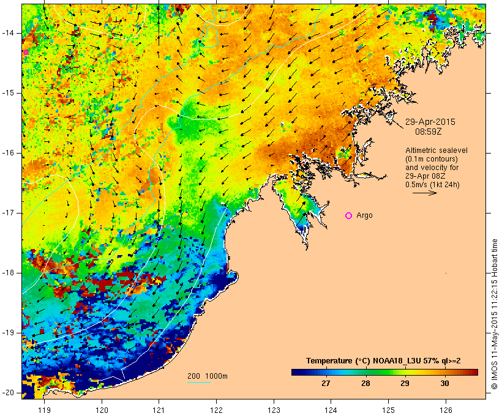Click the magenta Argo float marker near -14 latitude

click(x=26, y=52)
